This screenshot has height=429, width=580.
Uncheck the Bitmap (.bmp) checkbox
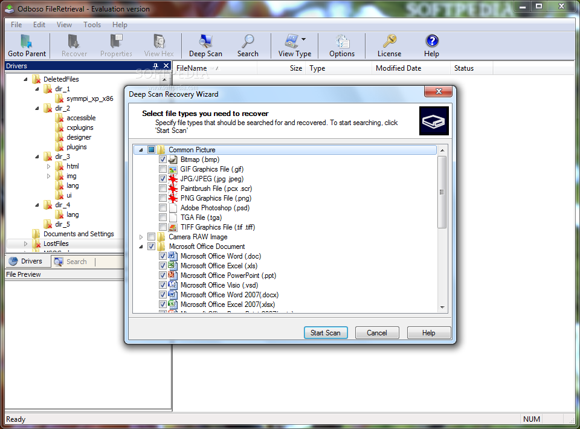163,160
